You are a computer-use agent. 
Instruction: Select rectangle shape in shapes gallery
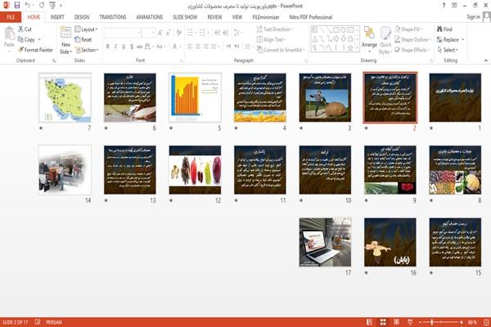click(x=336, y=29)
